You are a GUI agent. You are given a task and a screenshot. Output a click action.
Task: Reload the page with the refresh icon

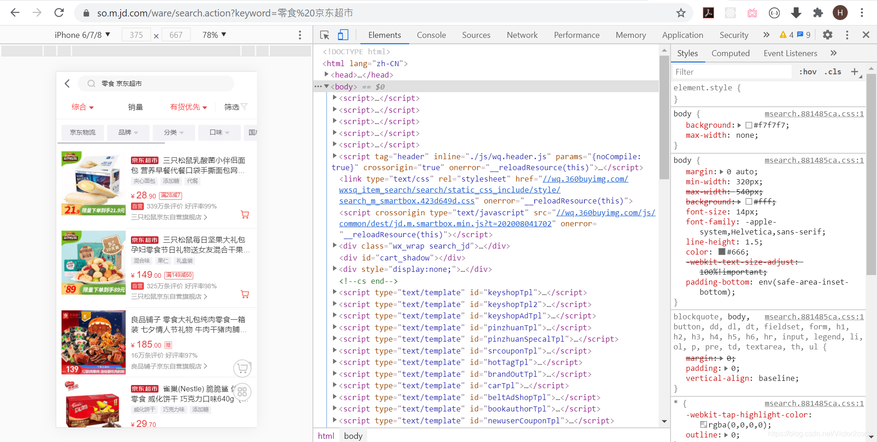point(59,13)
